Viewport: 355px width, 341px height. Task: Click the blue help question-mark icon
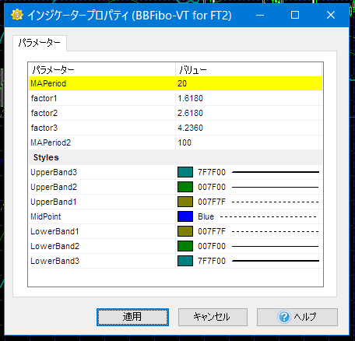(x=284, y=317)
